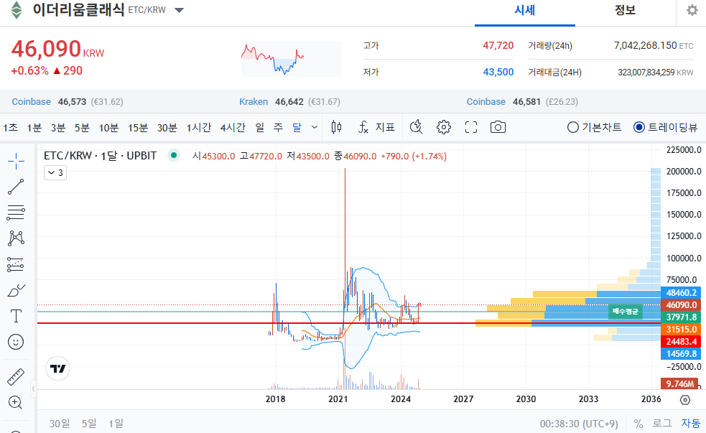The image size is (706, 433).
Task: Switch to the 정보 tab
Action: (625, 10)
